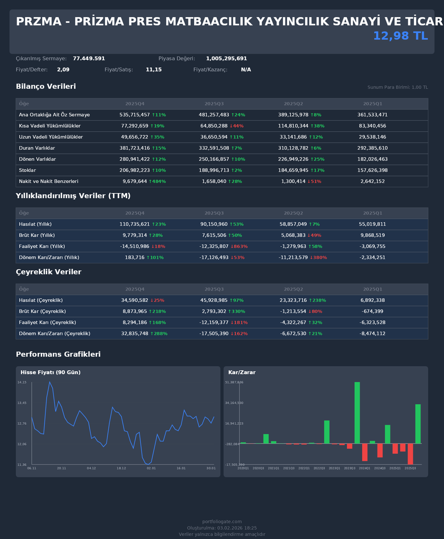Image resolution: width=444 pixels, height=539 pixels.
Task: Click short-term liabilities value 64,850,288
Action: coord(214,126)
